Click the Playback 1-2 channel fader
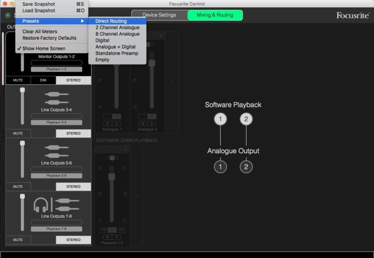This screenshot has height=258, width=374. (112, 194)
